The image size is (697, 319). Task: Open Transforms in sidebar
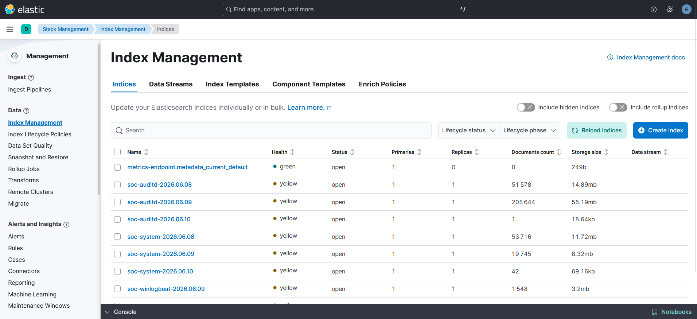click(x=23, y=180)
